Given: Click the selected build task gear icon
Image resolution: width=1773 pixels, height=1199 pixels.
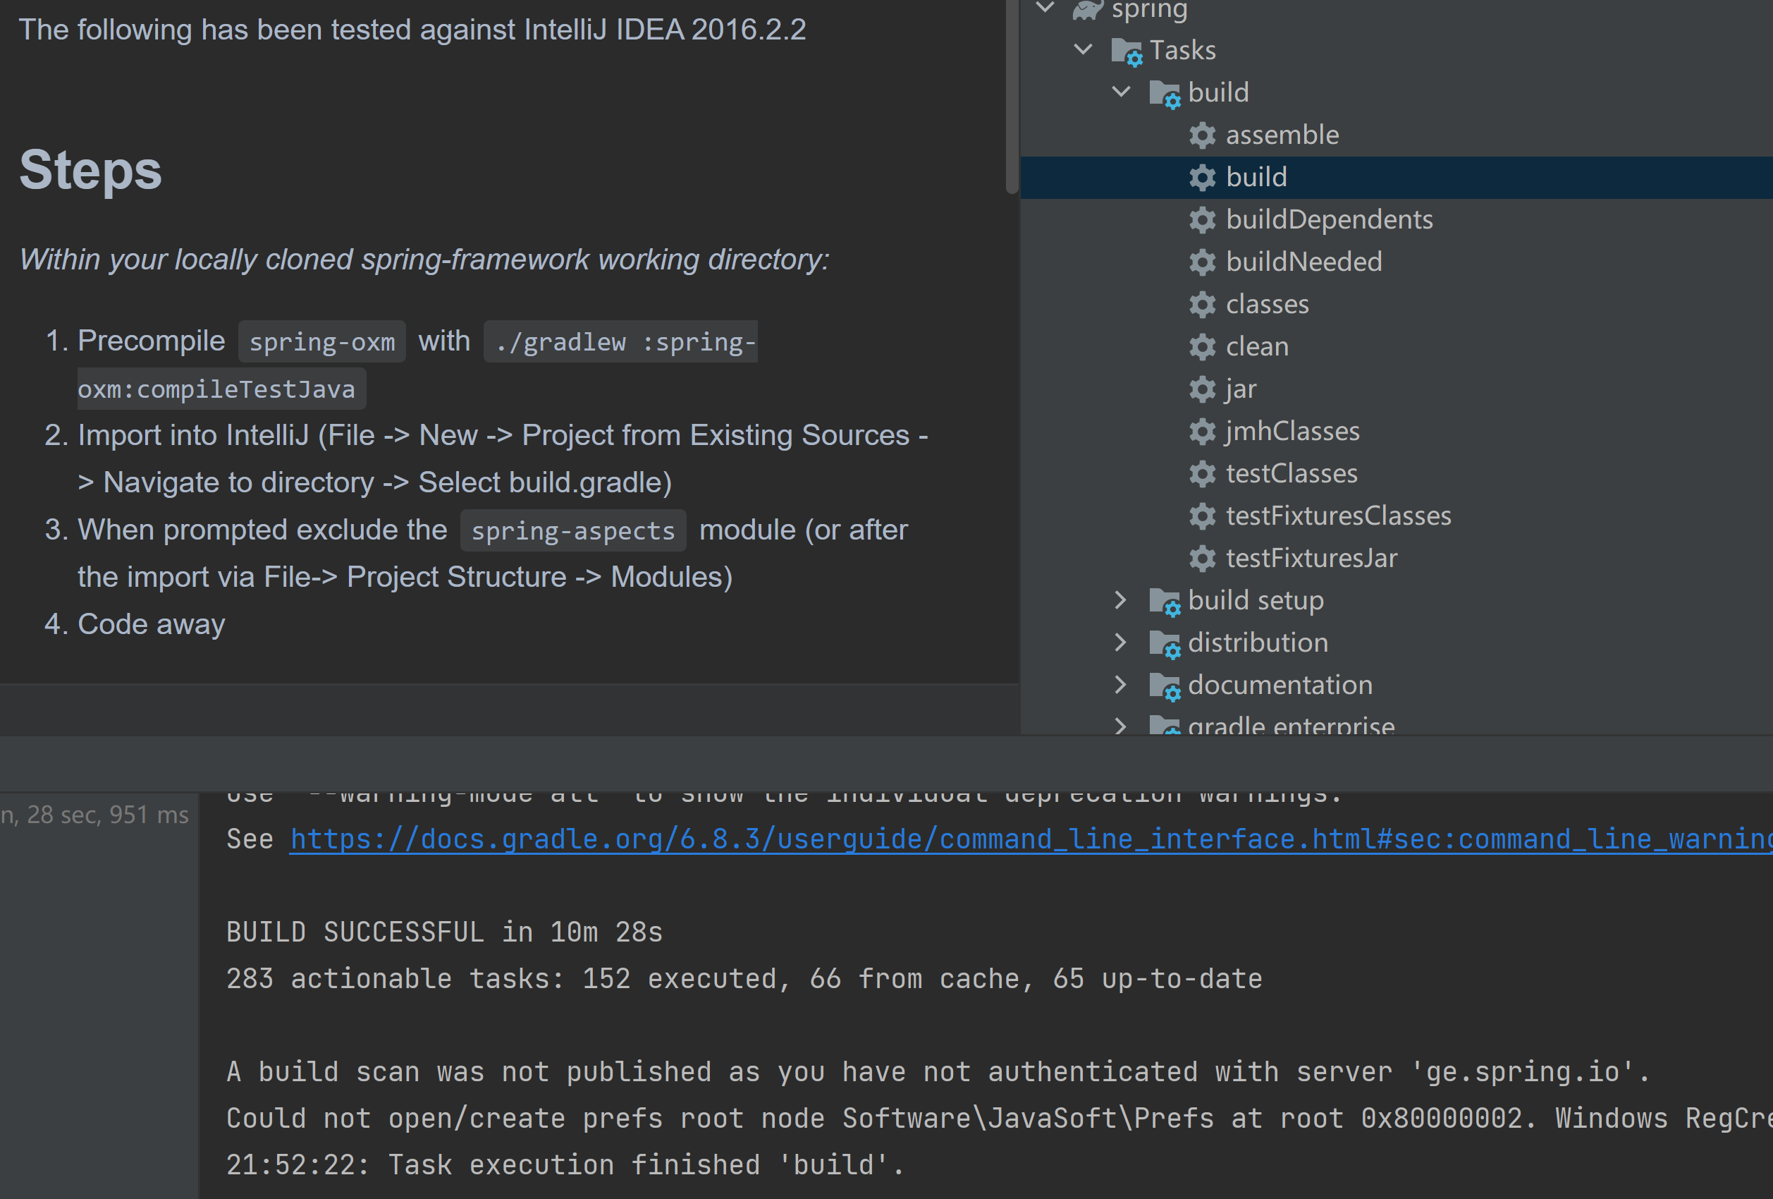Looking at the screenshot, I should pos(1203,178).
